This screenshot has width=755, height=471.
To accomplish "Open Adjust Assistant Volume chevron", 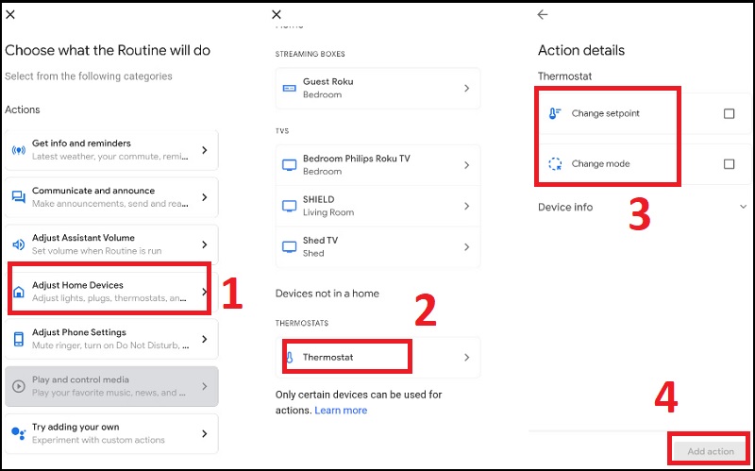I will click(205, 244).
